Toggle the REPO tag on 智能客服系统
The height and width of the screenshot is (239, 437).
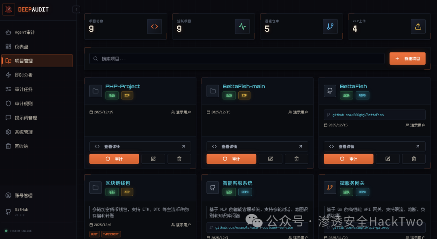245,192
